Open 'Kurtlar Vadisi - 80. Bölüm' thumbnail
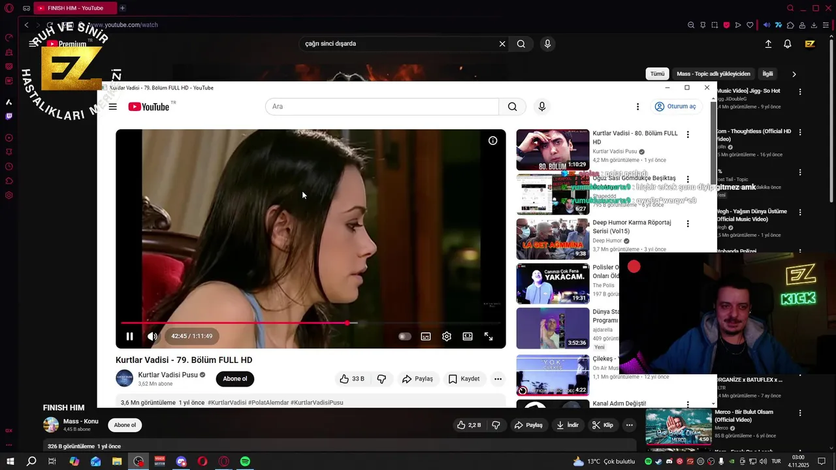Viewport: 836px width, 470px height. tap(553, 149)
